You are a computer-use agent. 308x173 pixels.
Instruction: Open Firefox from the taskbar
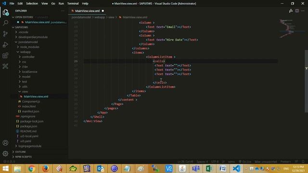click(45, 169)
